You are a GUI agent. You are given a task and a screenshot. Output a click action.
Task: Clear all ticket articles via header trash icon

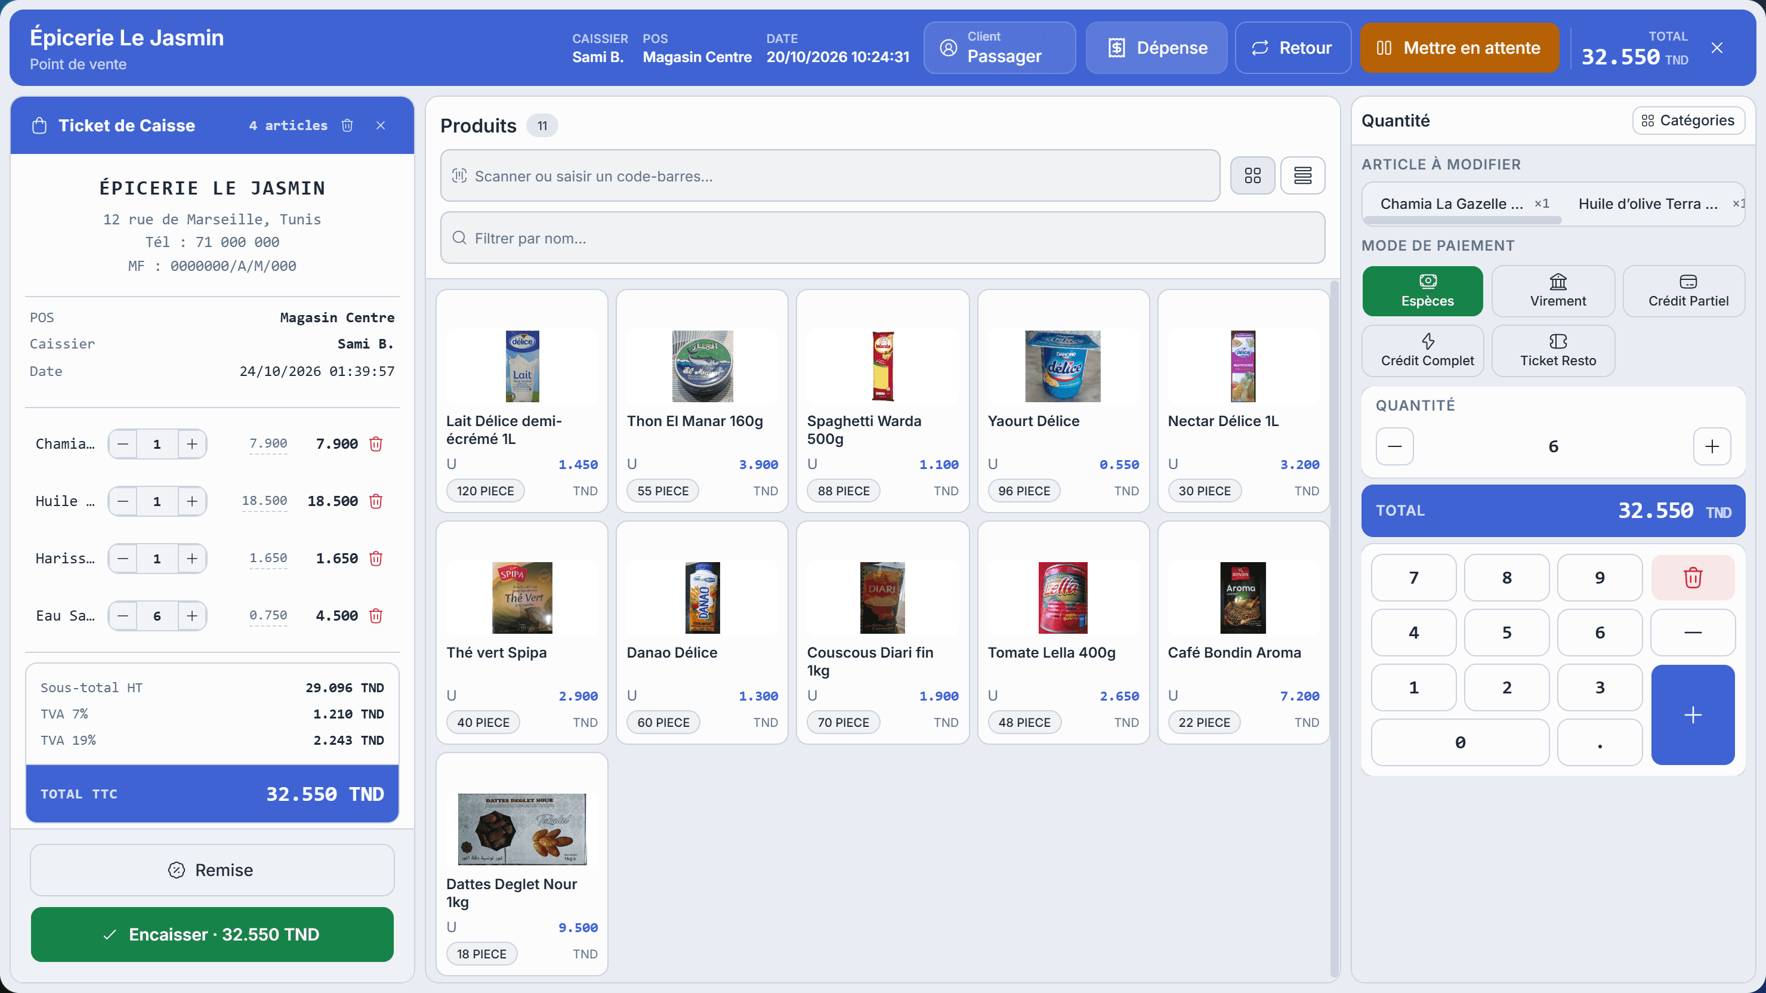[x=348, y=125]
